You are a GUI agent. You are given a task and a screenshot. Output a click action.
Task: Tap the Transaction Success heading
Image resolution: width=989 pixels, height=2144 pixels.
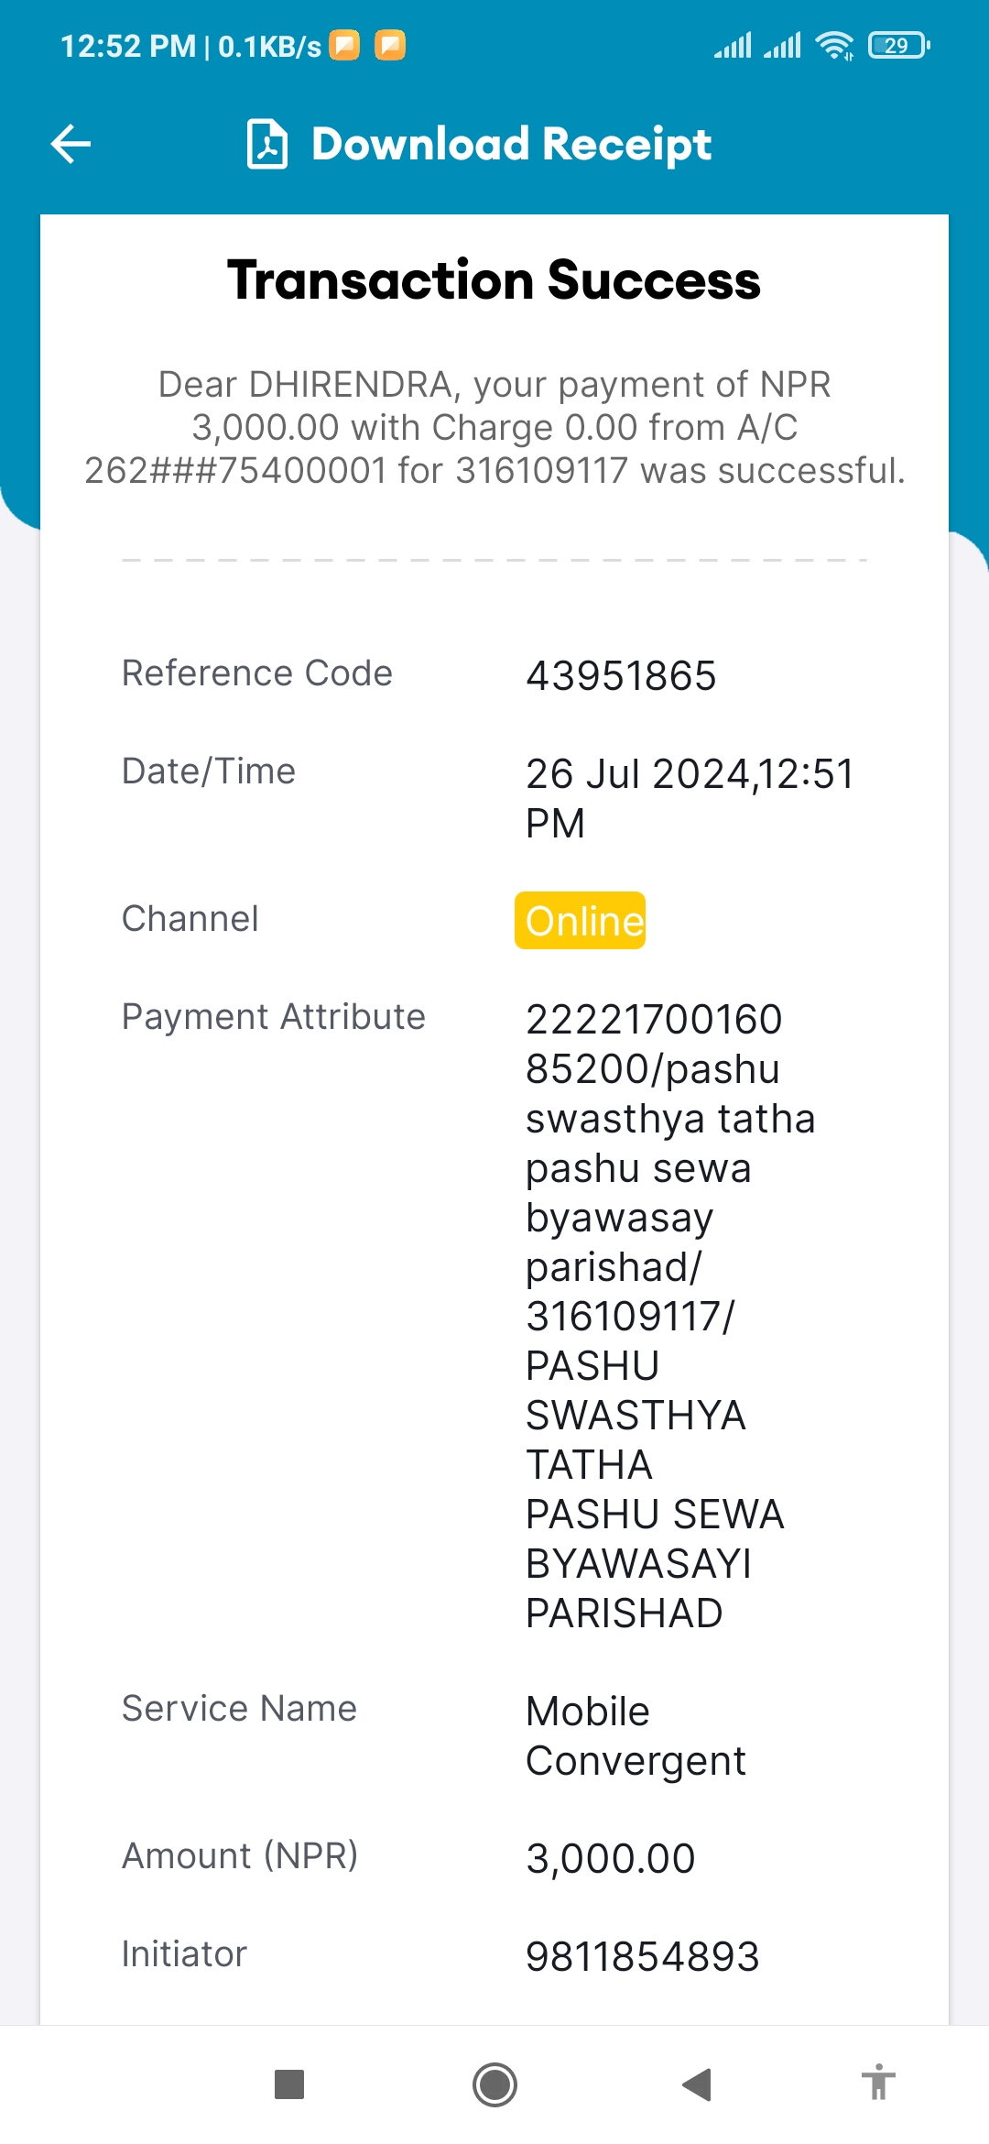(494, 279)
